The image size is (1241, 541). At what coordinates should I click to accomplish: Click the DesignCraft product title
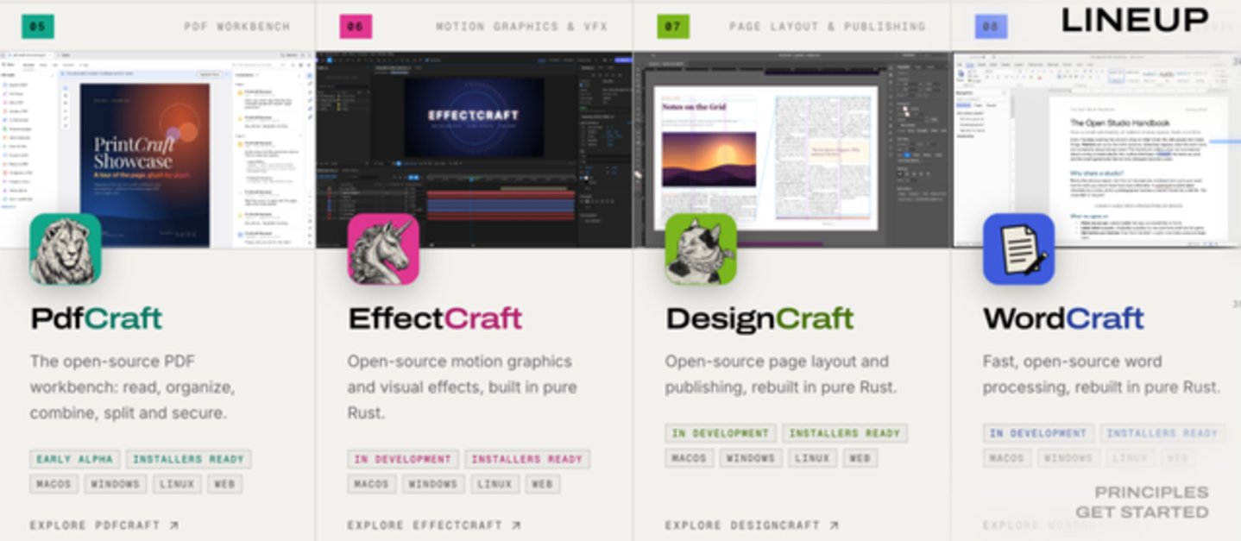click(x=759, y=318)
